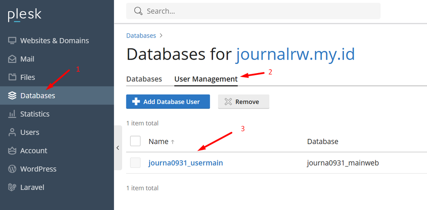Click the Database column header
427x210 pixels.
pos(323,142)
